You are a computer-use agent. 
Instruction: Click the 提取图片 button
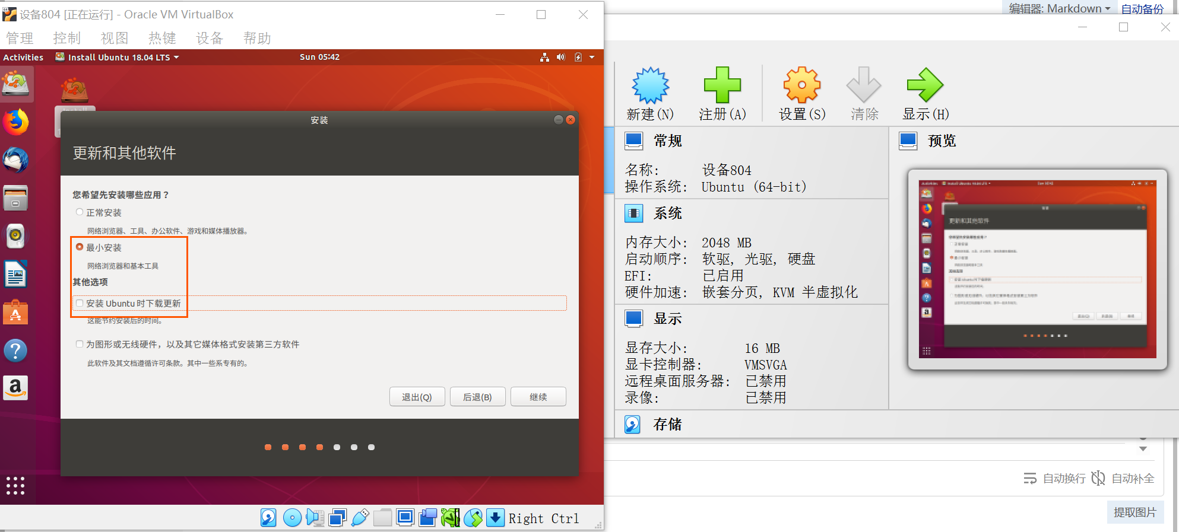(x=1135, y=512)
